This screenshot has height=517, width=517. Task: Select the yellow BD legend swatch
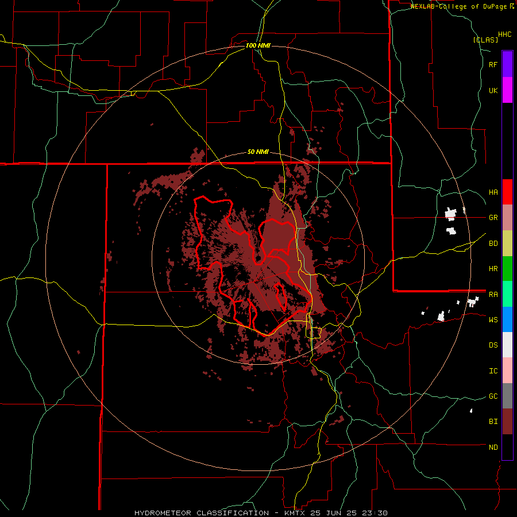coord(507,244)
